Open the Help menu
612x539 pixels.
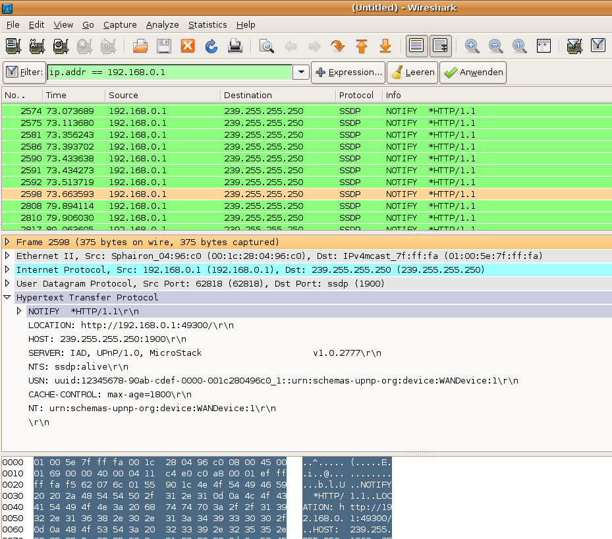pyautogui.click(x=246, y=24)
